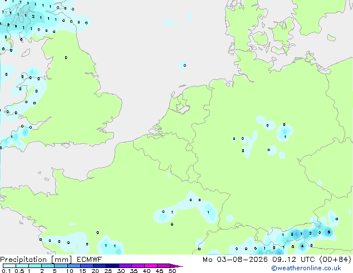Screen dimensions: 353x273
Task: Click the isolated "0" value over the North Sea
Action: 185,66
